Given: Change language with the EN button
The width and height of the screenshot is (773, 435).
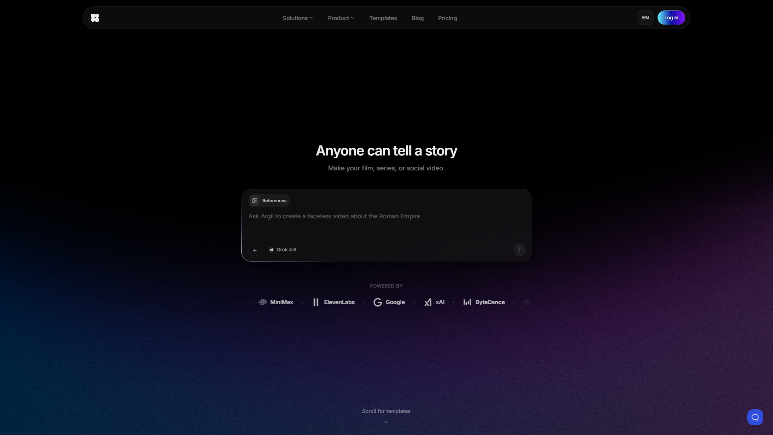Looking at the screenshot, I should pos(645,18).
